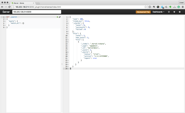Image resolution: width=185 pixels, height=113 pixels.
Task: Click the "successful": 5 line
Action: [83, 27]
